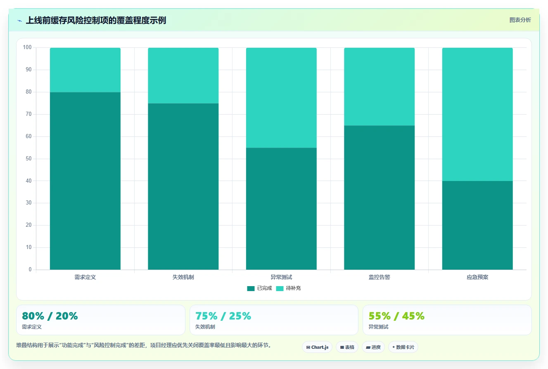Click the 50 y-axis tick label
The height and width of the screenshot is (369, 548).
pos(28,159)
